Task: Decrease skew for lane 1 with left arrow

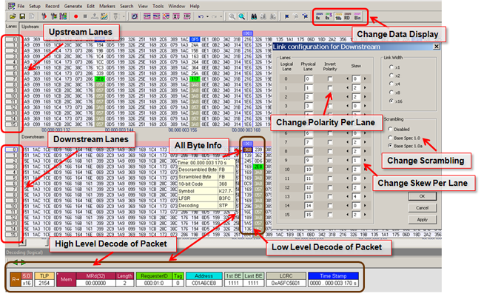Action: point(347,88)
